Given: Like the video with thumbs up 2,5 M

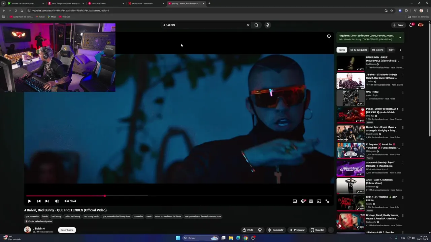Looking at the screenshot, I should coord(248,230).
